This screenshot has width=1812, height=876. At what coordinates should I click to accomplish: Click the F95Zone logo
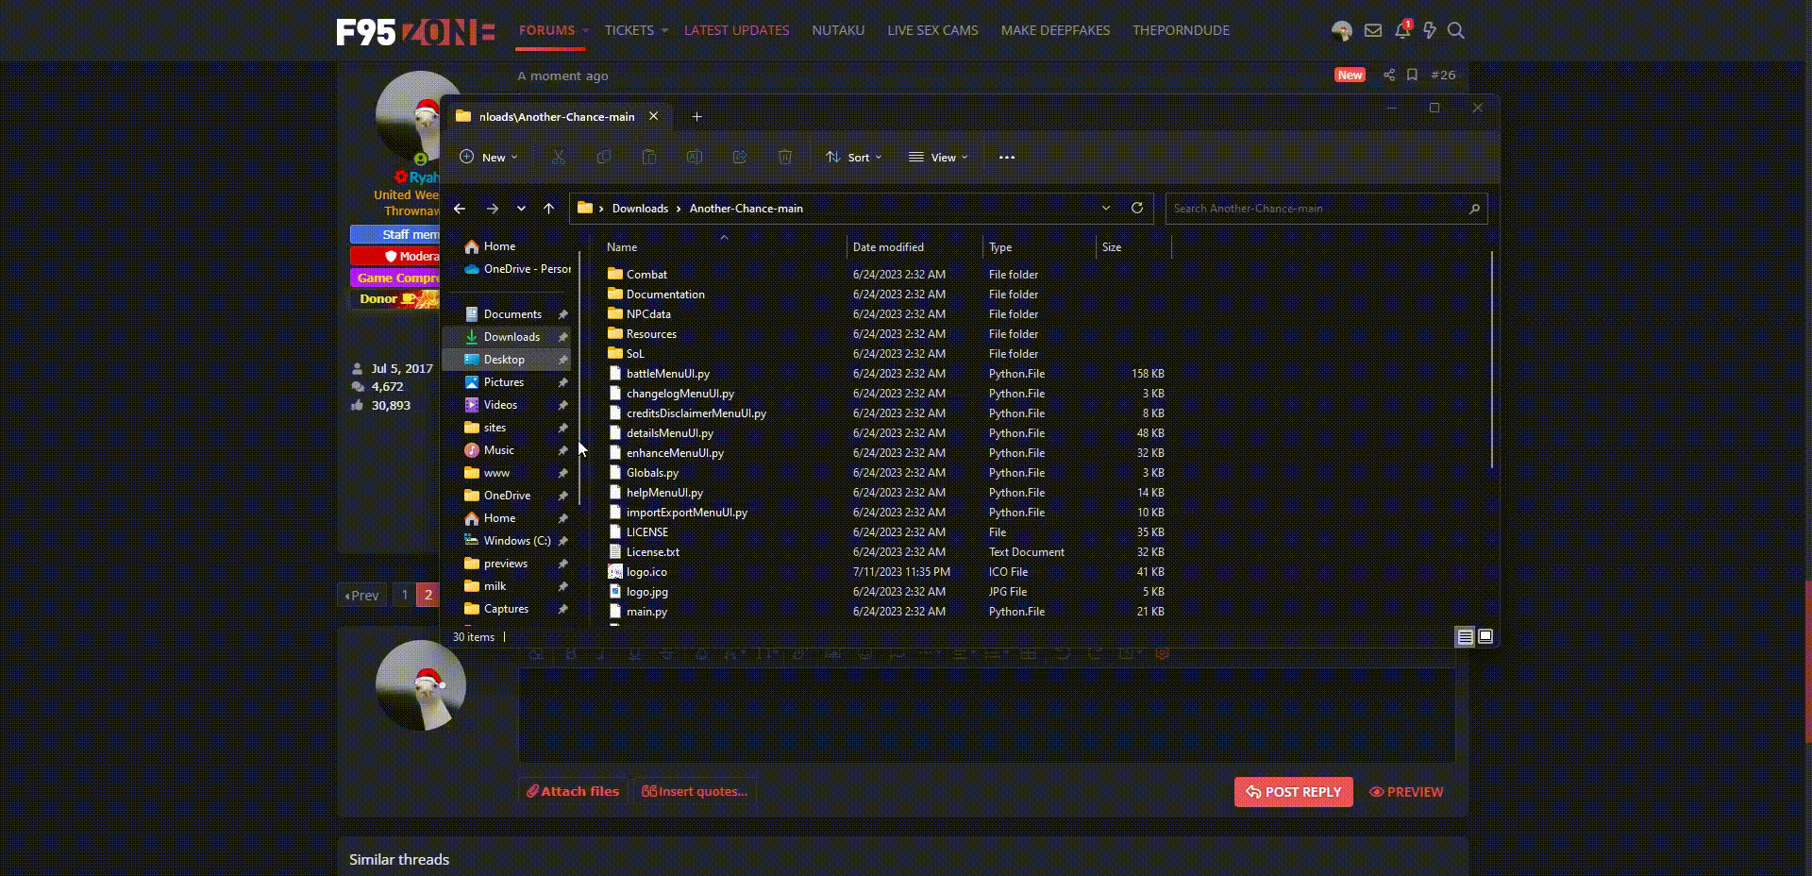click(x=415, y=31)
